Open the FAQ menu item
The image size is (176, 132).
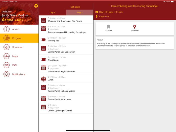19,65
